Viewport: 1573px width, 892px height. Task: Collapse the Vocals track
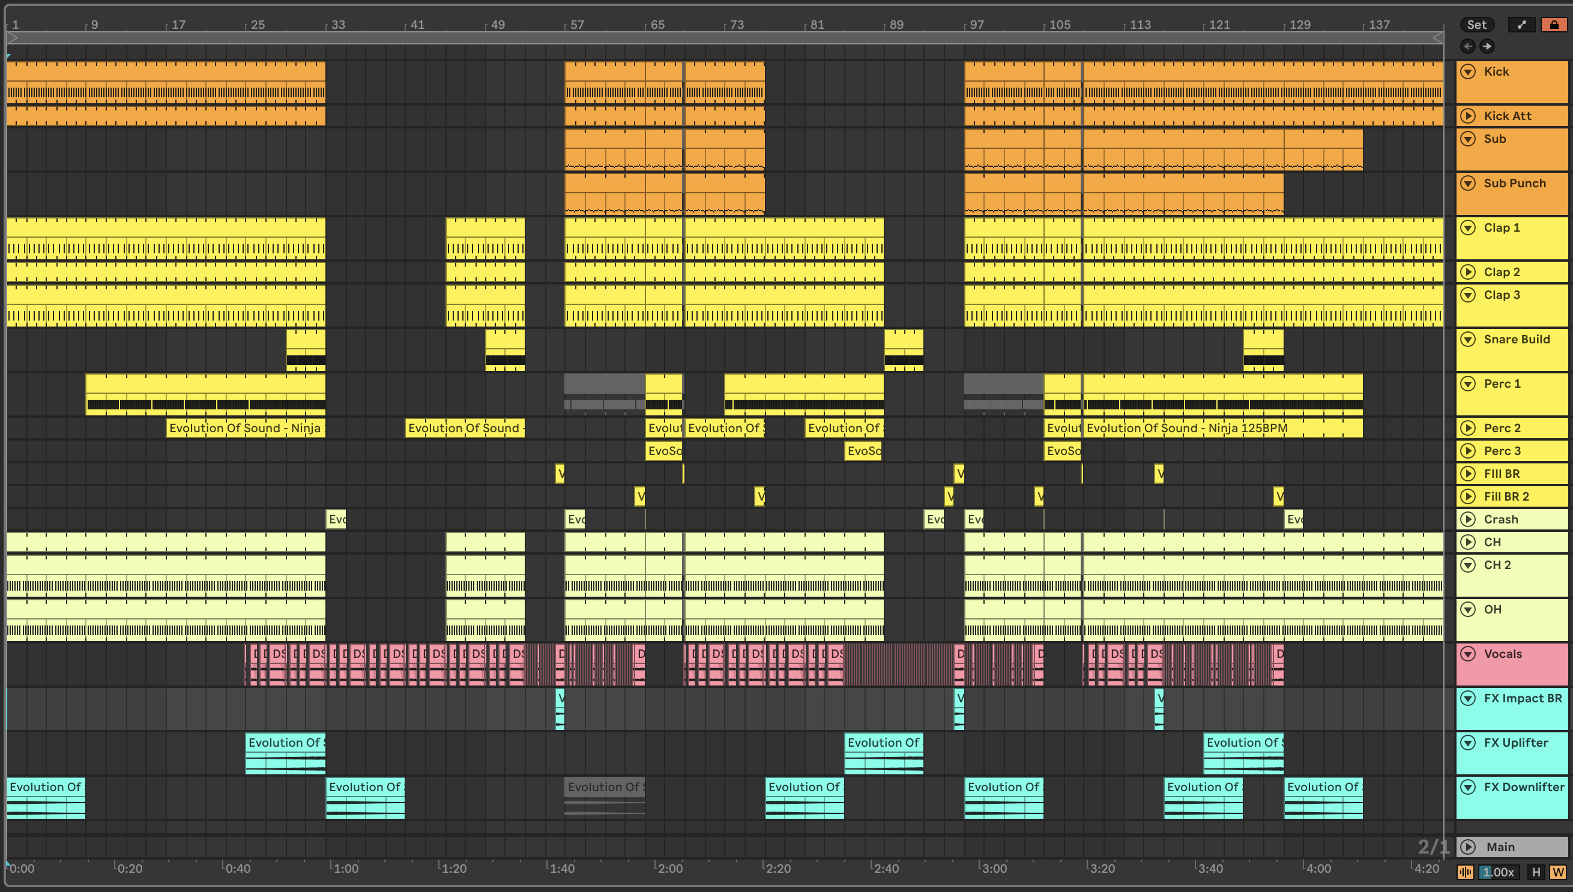(x=1467, y=654)
